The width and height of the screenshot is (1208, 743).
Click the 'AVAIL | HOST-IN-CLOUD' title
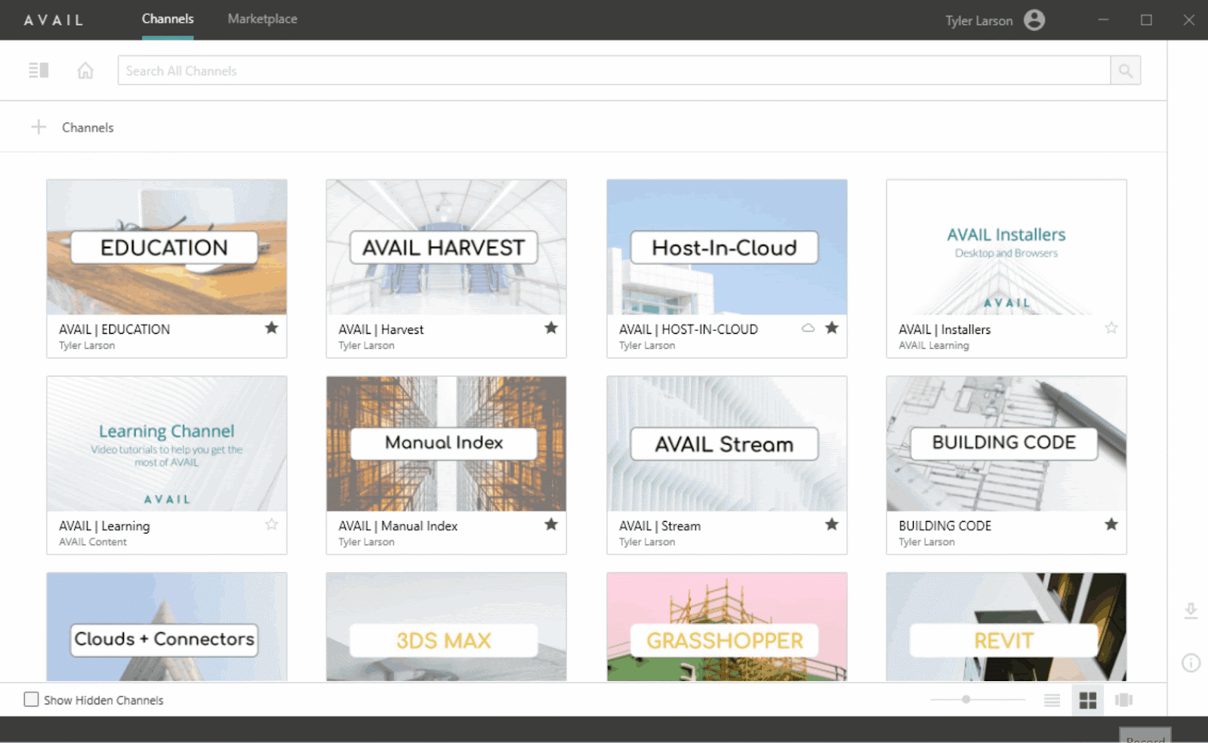click(689, 329)
